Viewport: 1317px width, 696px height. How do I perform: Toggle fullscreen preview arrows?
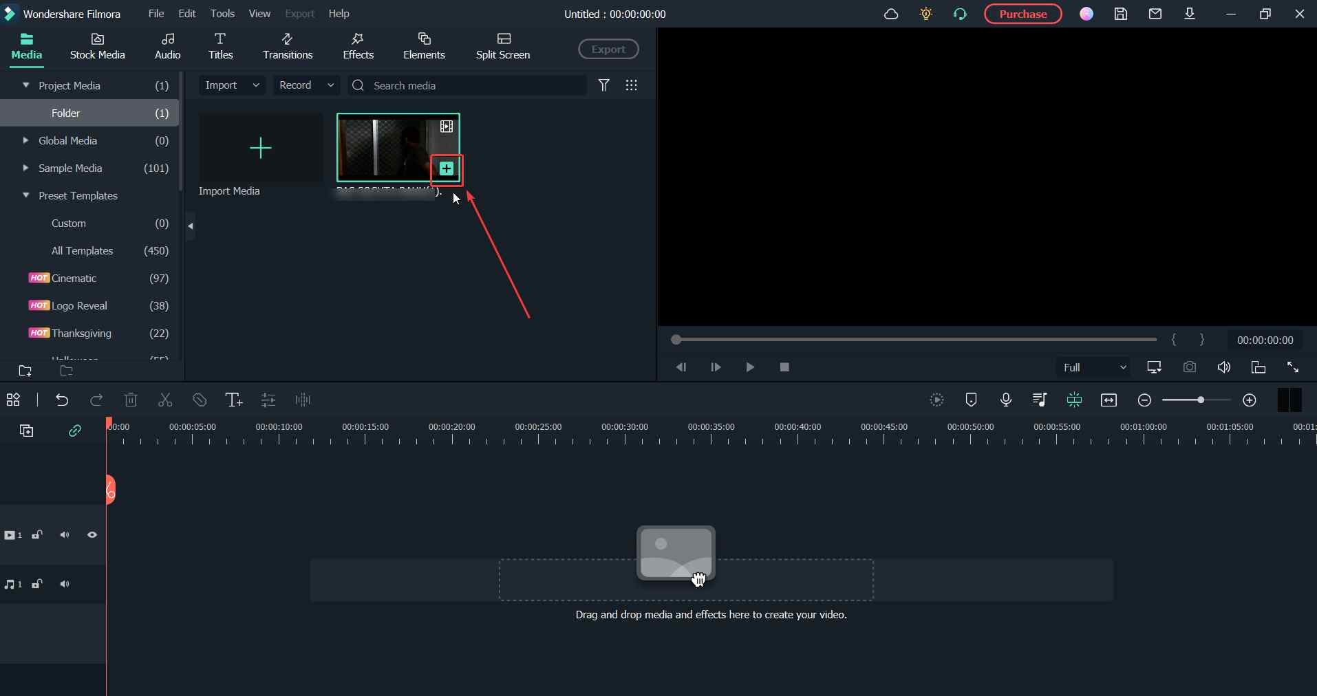1293,367
